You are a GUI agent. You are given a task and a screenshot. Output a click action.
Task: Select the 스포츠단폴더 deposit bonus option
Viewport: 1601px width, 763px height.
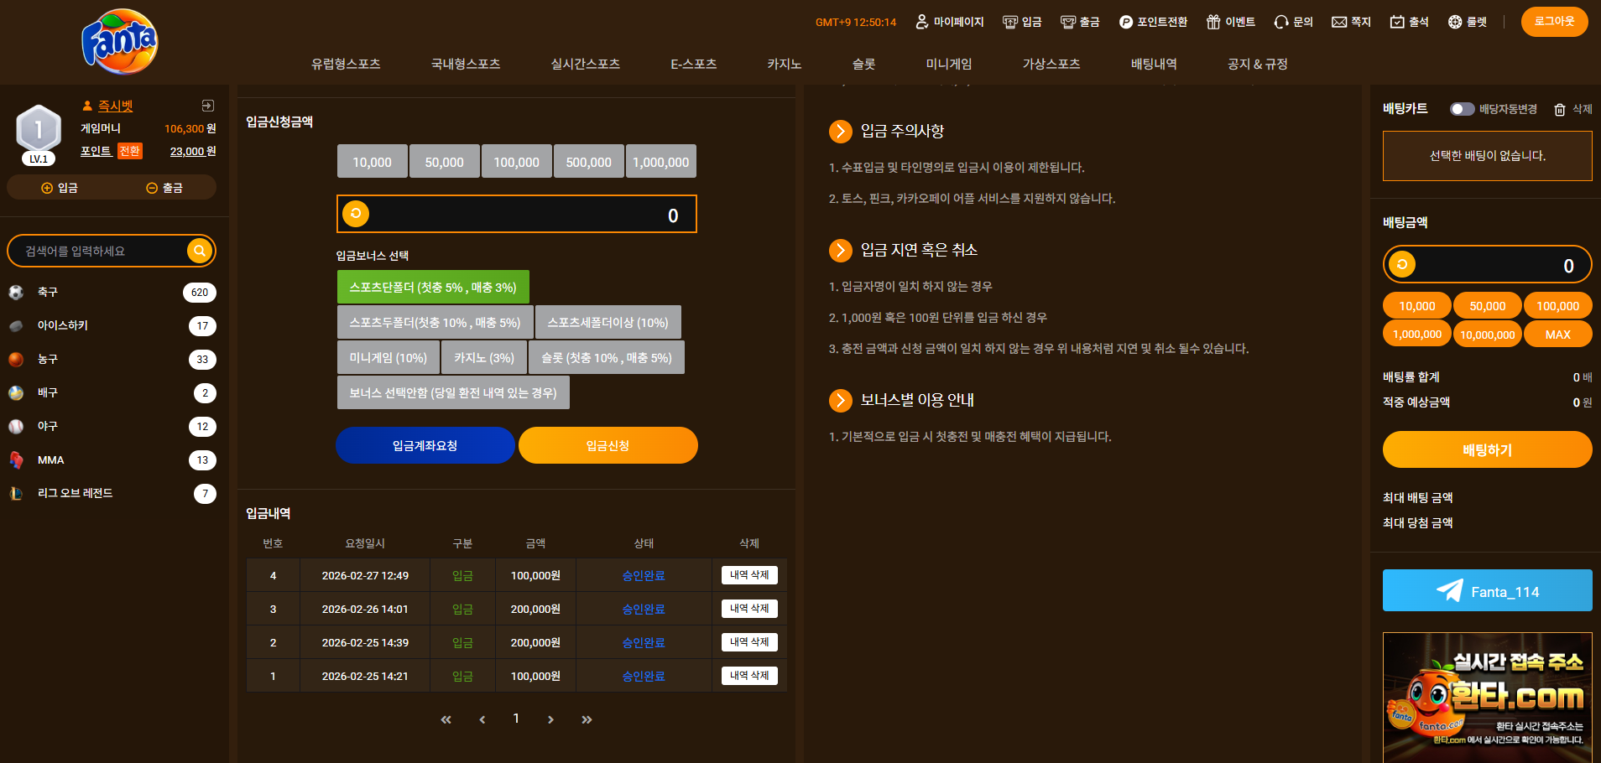[x=433, y=287]
